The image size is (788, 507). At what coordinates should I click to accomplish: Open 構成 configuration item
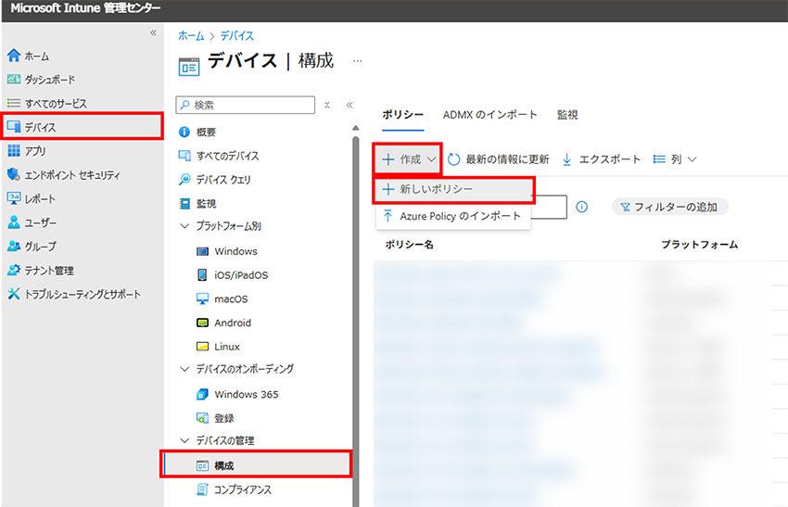tap(256, 464)
